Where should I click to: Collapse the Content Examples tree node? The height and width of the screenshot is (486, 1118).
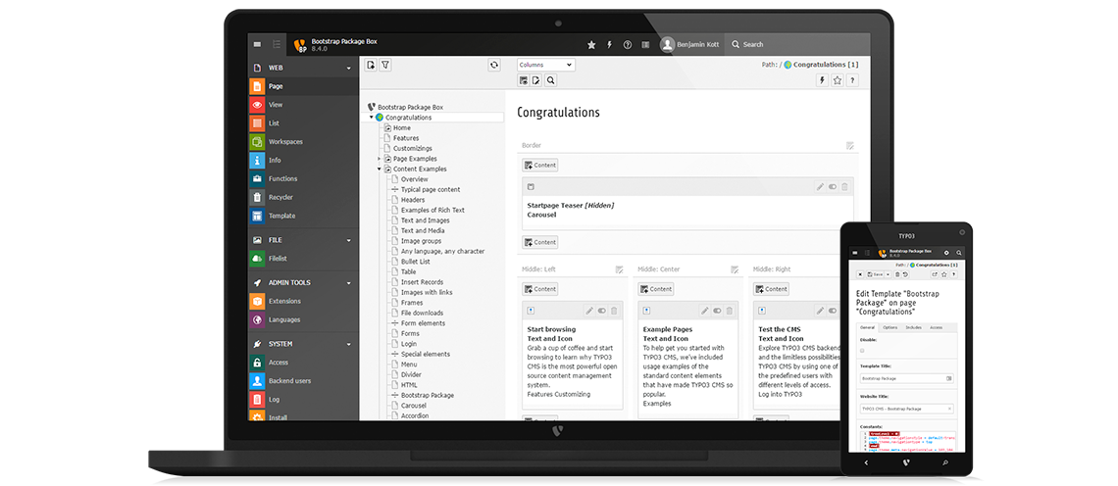coord(380,170)
